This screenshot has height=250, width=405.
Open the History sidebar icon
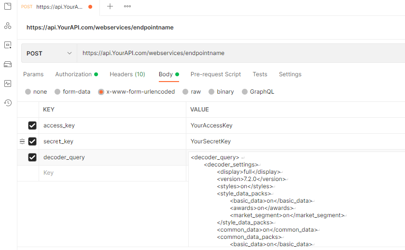tap(8, 103)
